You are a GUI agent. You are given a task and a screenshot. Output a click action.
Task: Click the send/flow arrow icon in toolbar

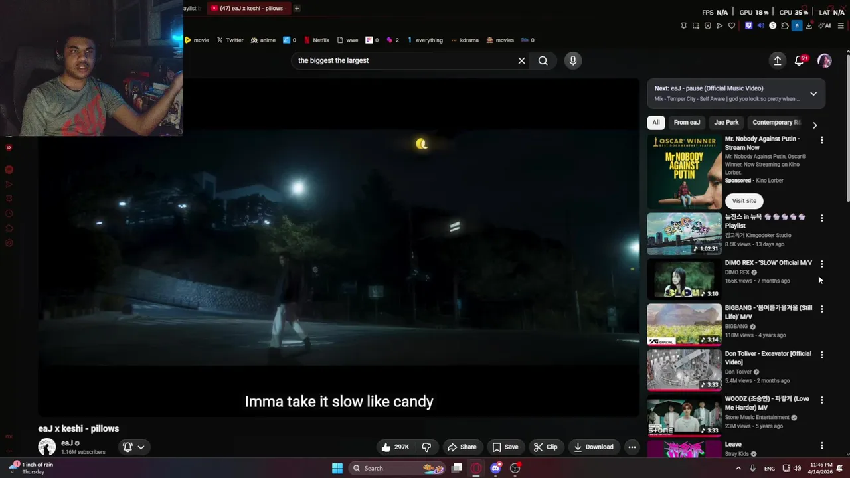[x=720, y=25]
